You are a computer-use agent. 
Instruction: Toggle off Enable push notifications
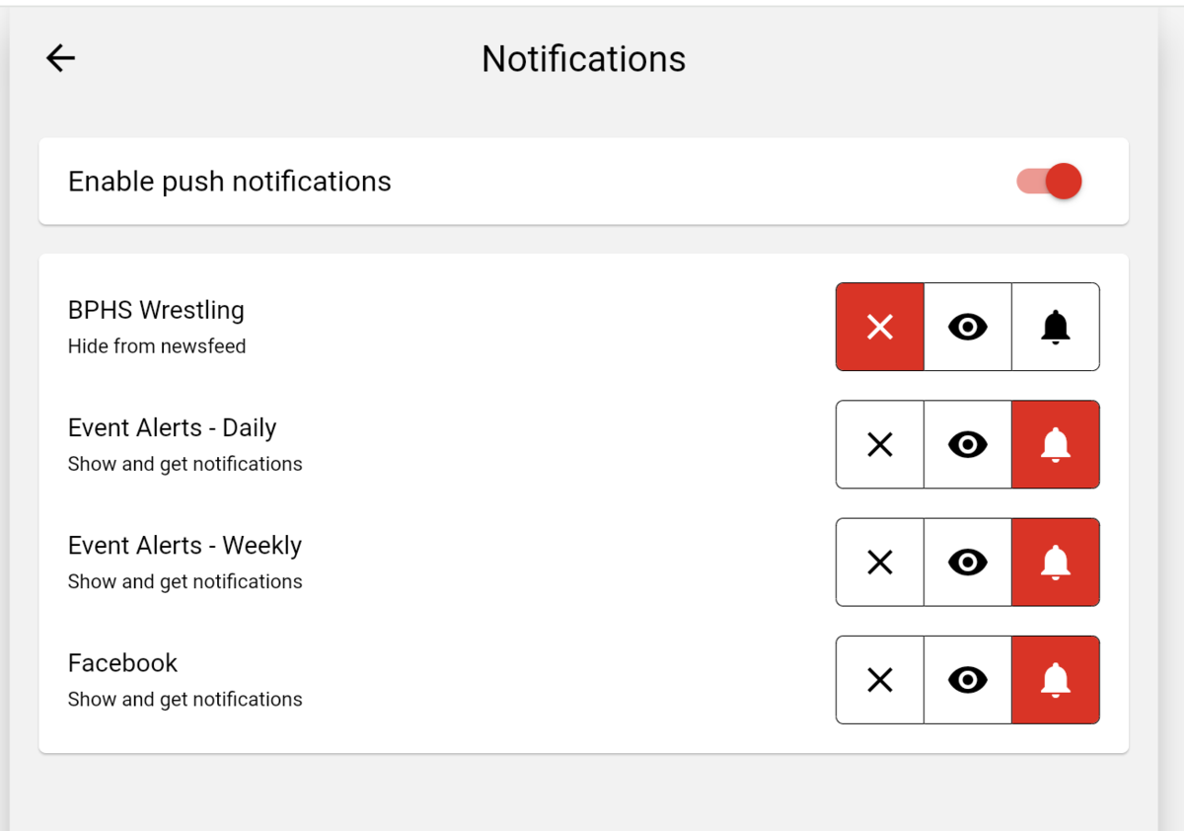coord(1048,181)
